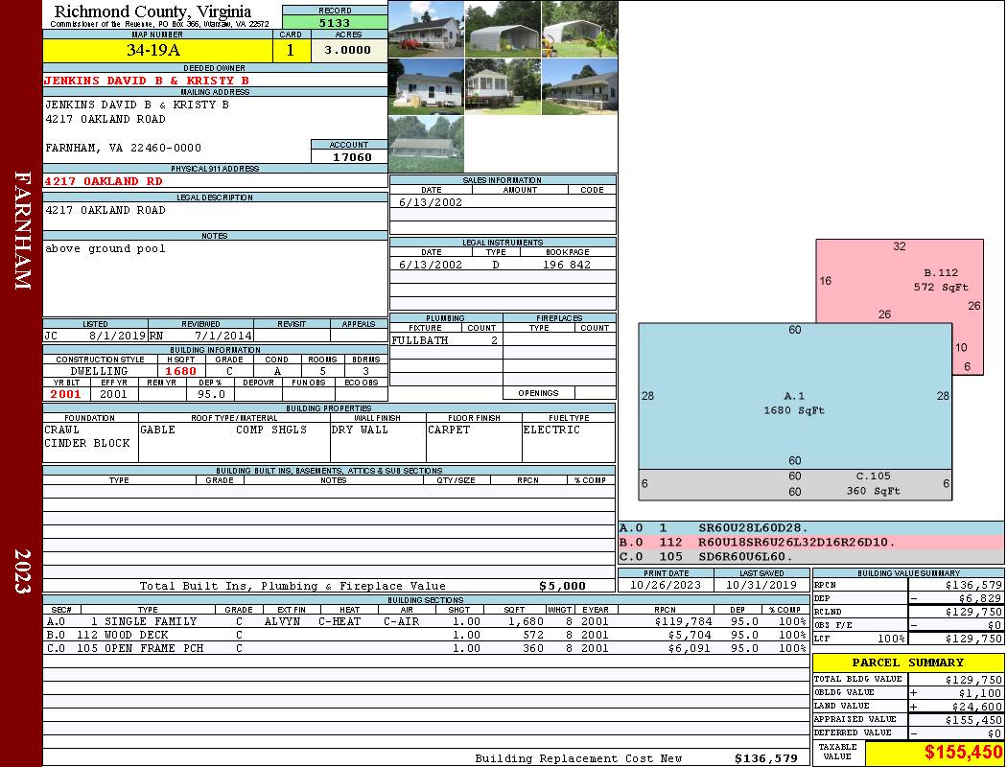Screen dimensions: 1007x767
Task: Click the notes text above ground pool
Action: [105, 248]
